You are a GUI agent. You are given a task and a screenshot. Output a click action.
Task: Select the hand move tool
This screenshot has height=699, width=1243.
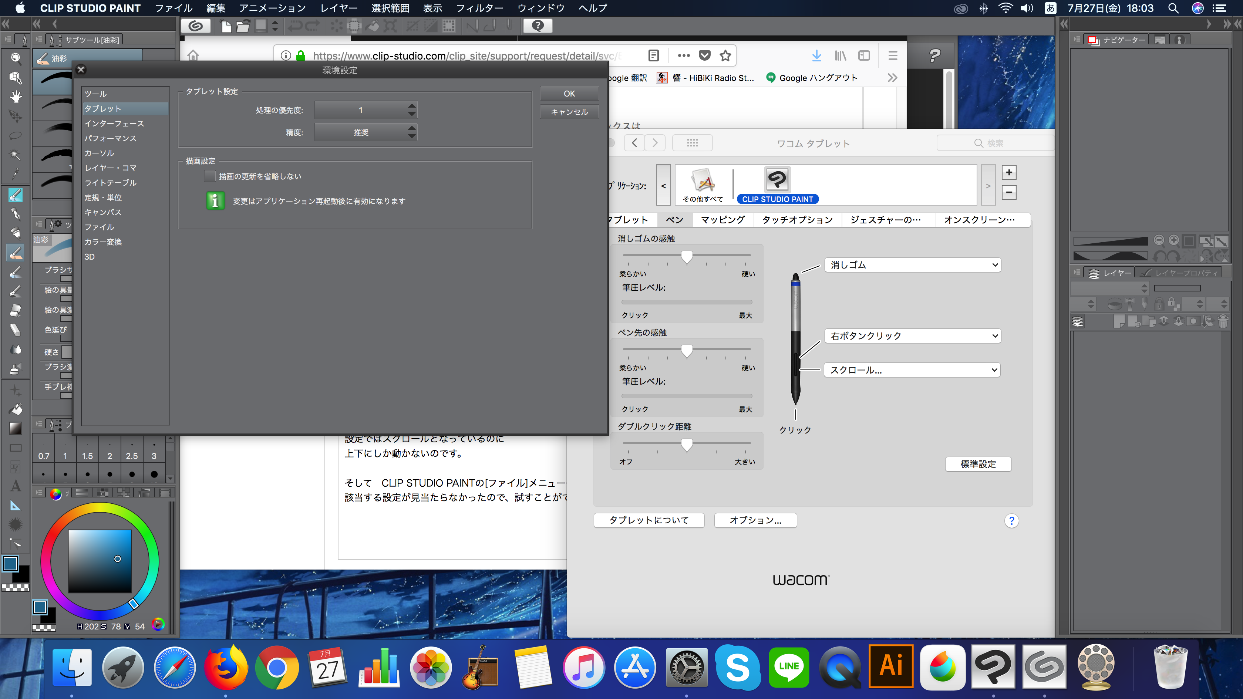pos(16,97)
